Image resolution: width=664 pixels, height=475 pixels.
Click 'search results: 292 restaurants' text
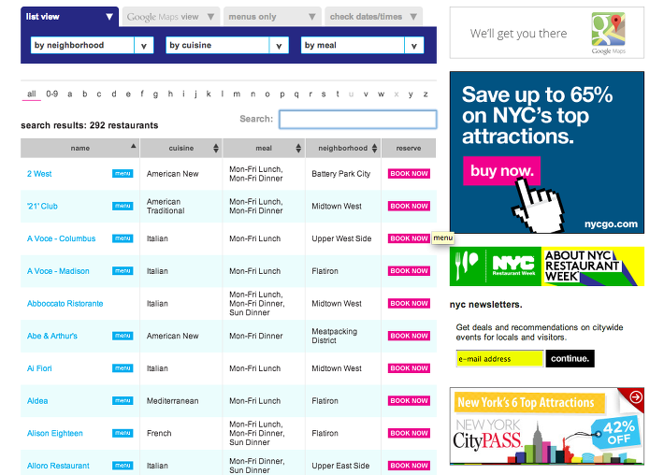tap(90, 125)
